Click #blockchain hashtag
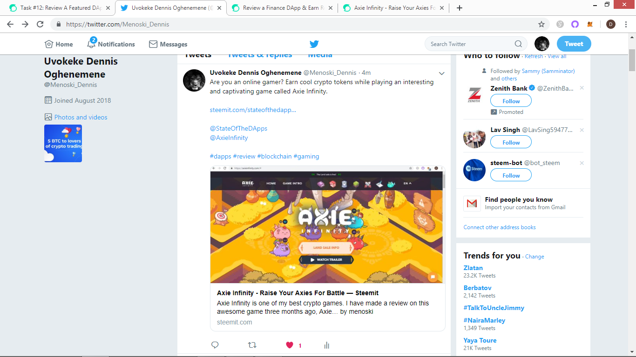Viewport: 636px width, 357px height. pos(274,156)
